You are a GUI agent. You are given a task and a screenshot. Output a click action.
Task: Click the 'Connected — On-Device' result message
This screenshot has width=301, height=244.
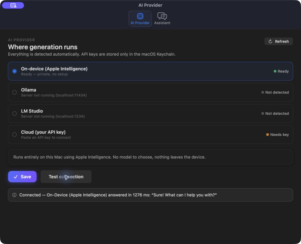(x=118, y=195)
